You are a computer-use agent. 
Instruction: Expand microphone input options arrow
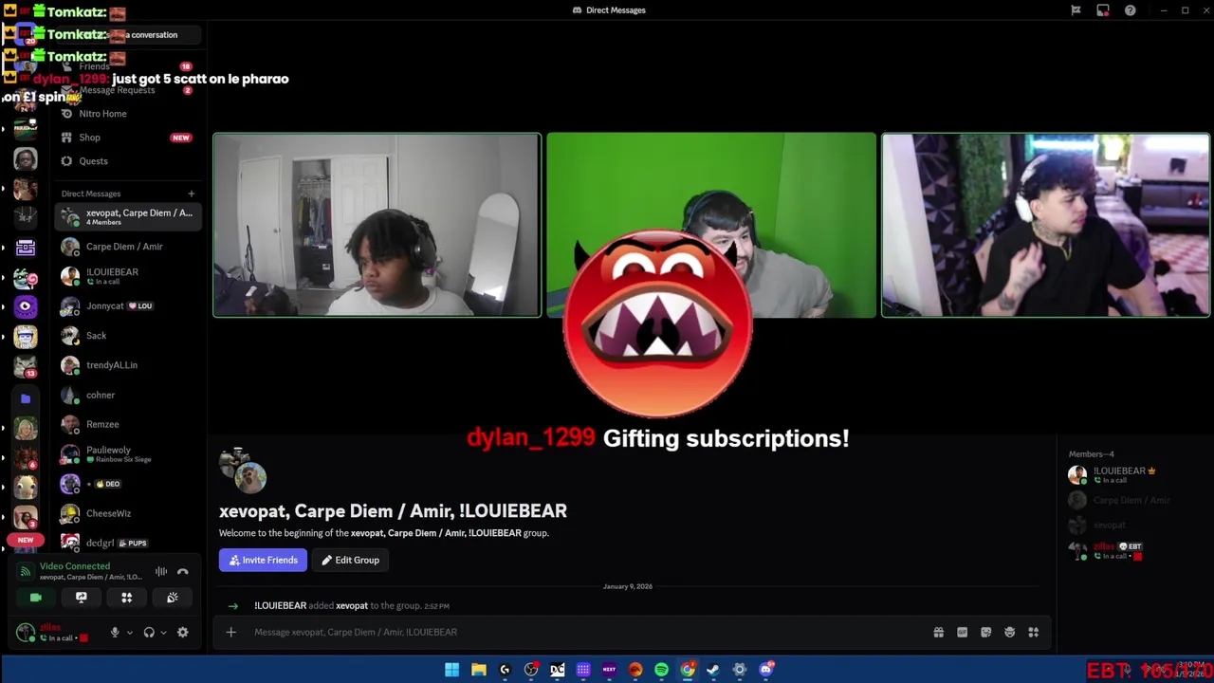129,633
